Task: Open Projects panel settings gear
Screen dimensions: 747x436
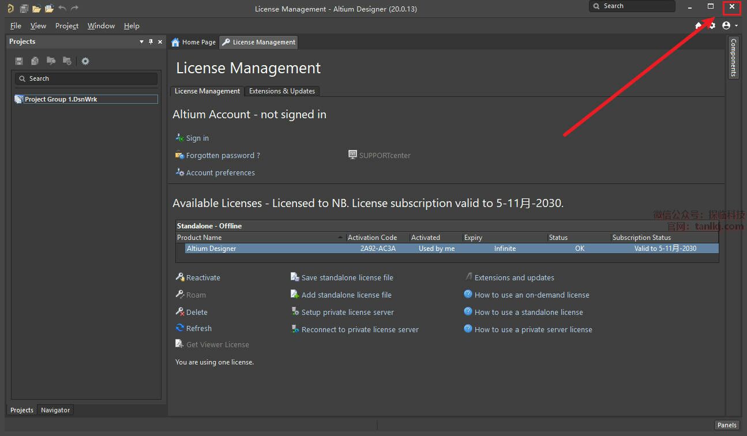Action: tap(85, 61)
